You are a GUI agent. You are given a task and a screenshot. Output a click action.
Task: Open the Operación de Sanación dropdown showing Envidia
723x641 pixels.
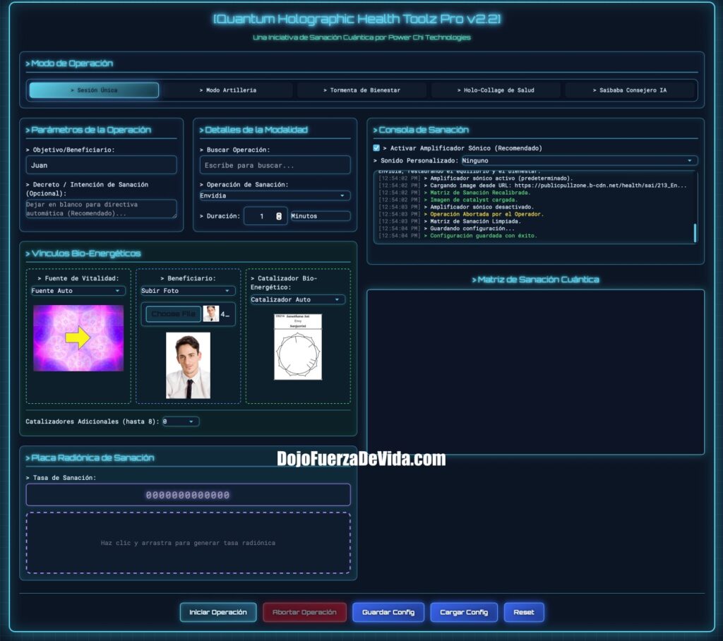coord(275,196)
